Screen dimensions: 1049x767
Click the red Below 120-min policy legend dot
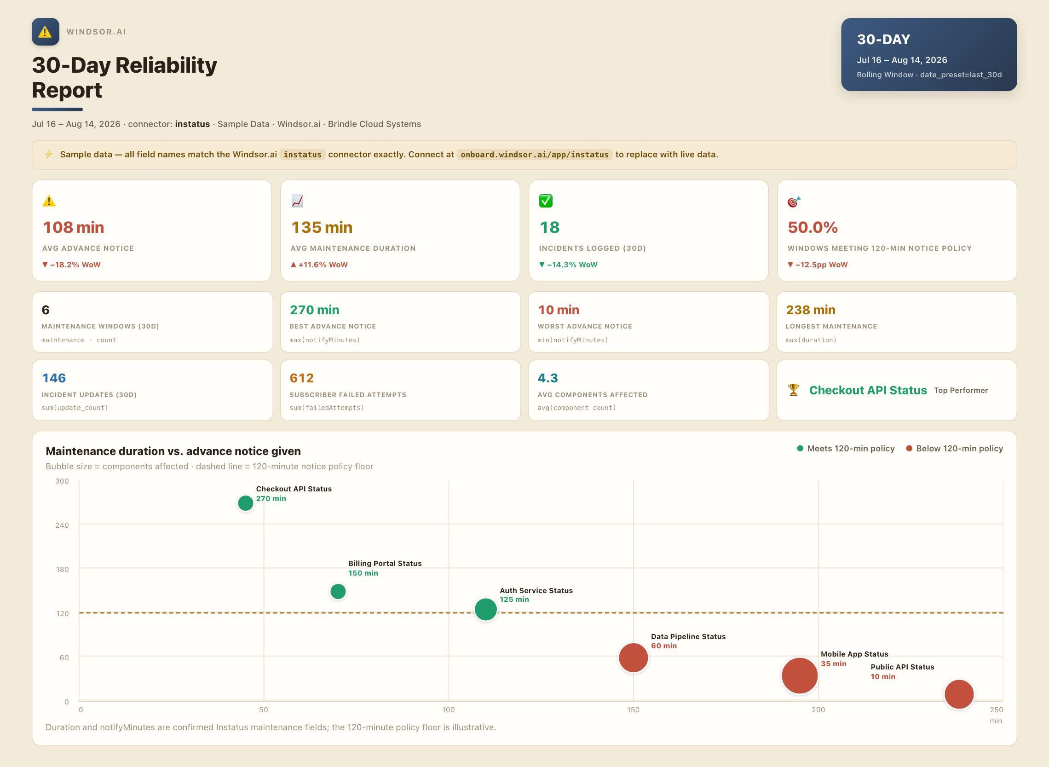[x=909, y=449]
